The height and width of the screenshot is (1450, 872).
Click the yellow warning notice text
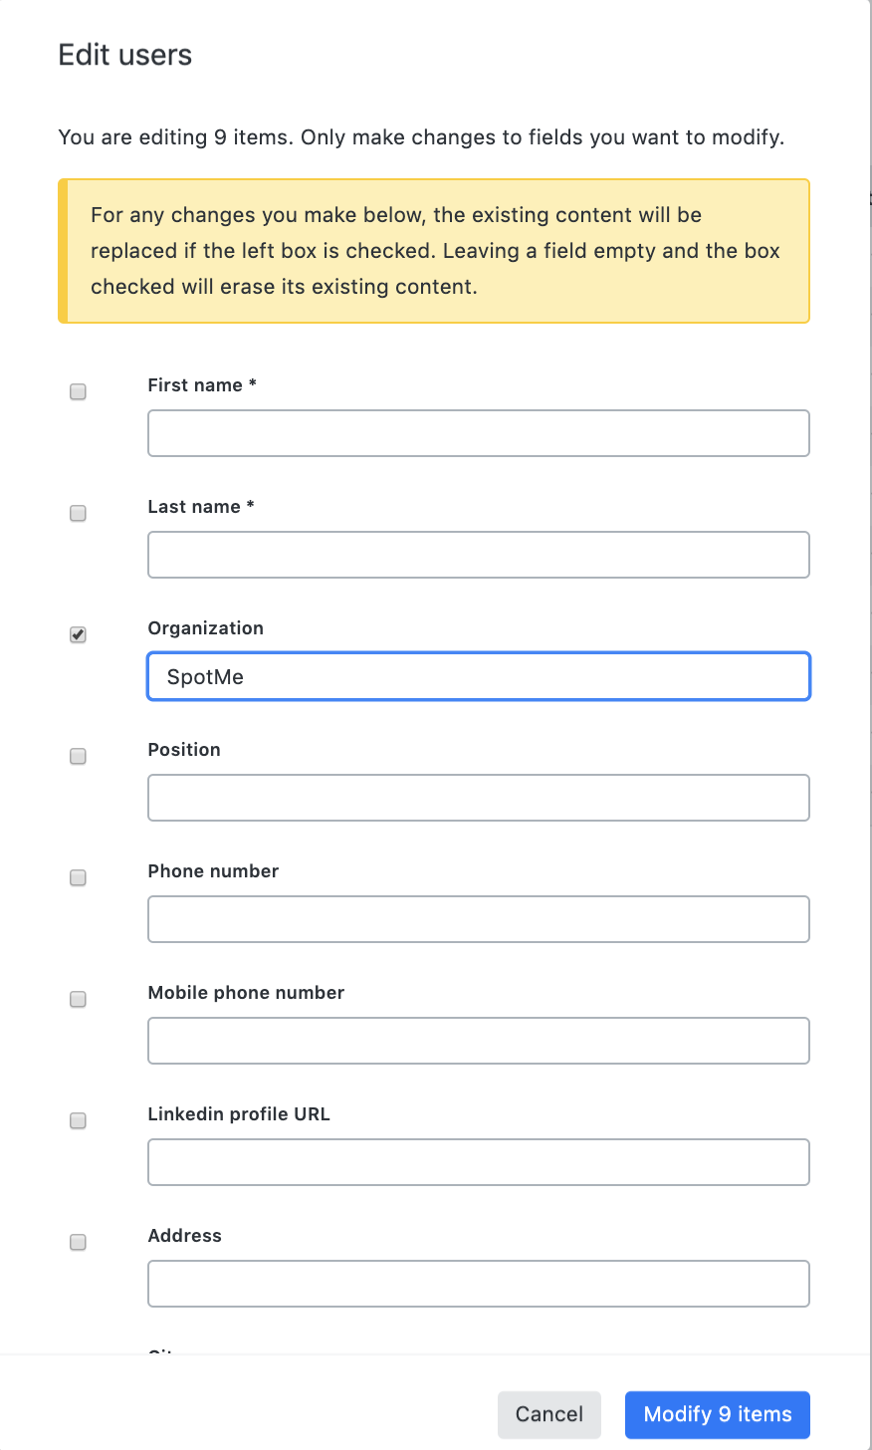pyautogui.click(x=435, y=251)
